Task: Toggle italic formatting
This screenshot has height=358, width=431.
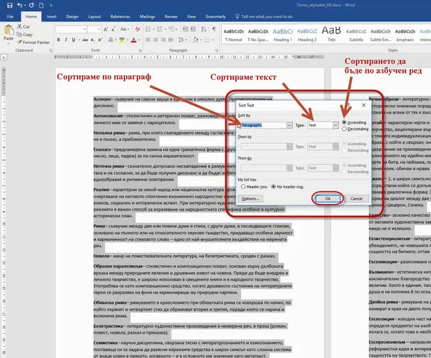Action: 66,40
